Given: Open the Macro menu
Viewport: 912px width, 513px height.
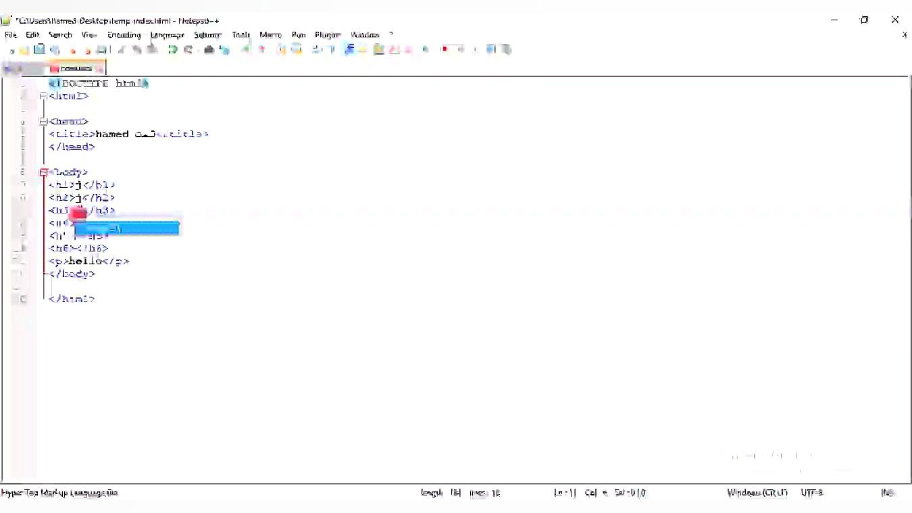Looking at the screenshot, I should (x=270, y=35).
